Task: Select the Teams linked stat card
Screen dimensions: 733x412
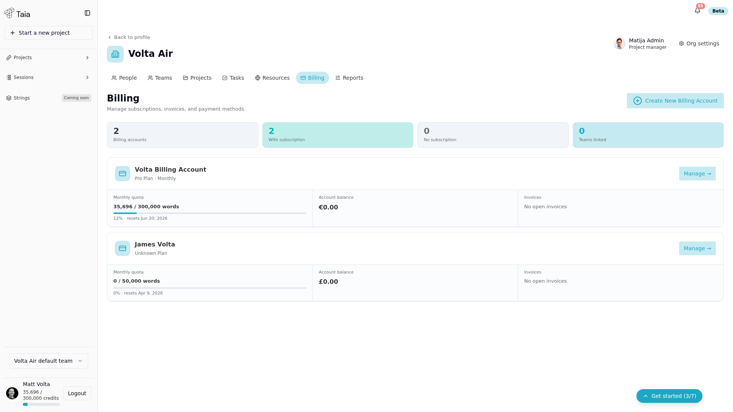Action: pyautogui.click(x=648, y=135)
